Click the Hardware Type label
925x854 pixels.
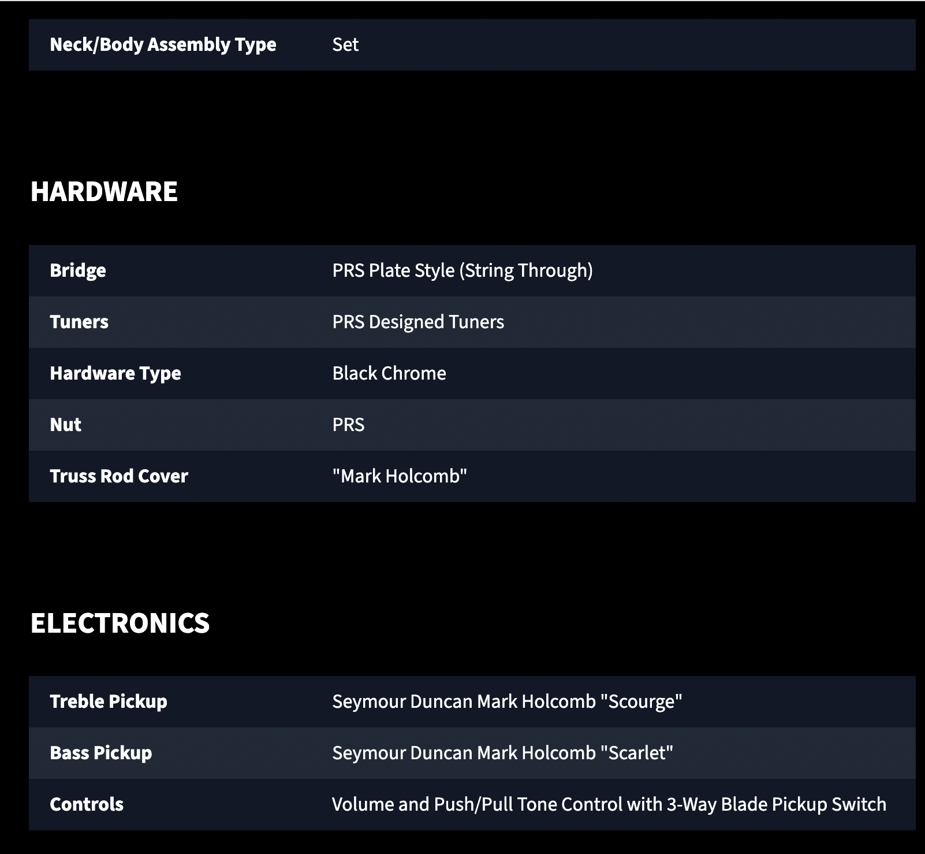click(x=115, y=374)
